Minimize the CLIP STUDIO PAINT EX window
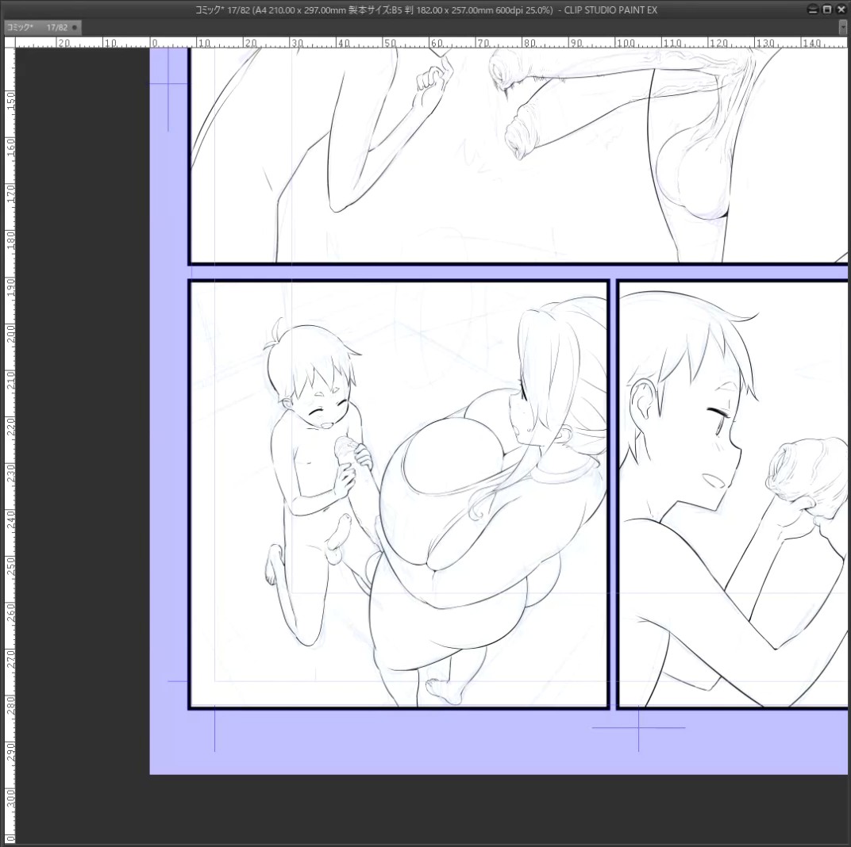The width and height of the screenshot is (851, 847). [x=812, y=10]
